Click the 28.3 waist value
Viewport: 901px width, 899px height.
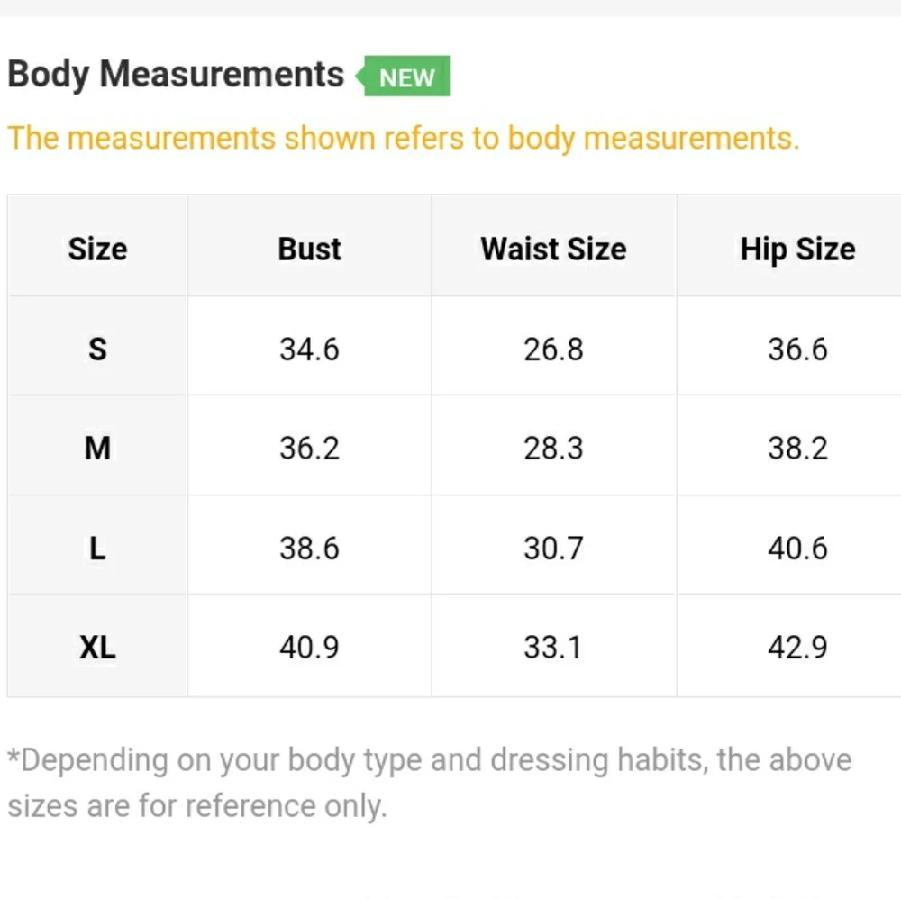553,448
